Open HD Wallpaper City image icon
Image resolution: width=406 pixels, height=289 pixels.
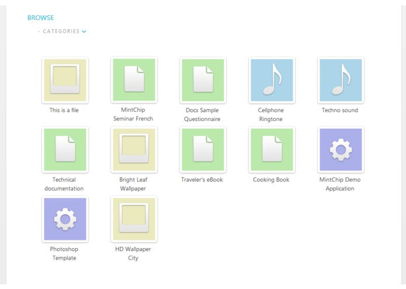[x=134, y=219]
